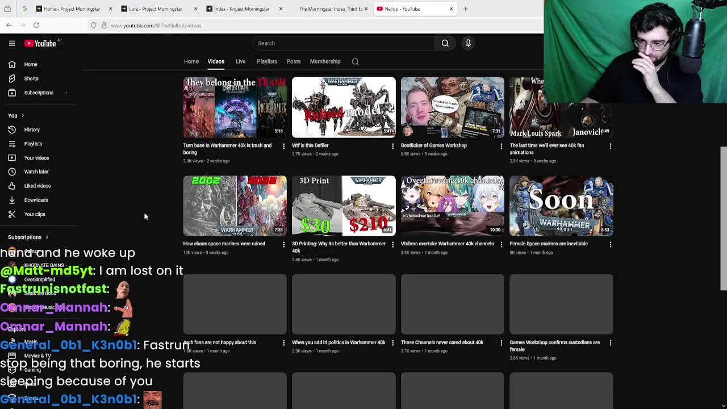Open options menu for 3D Printing video
The width and height of the screenshot is (727, 409).
(392, 244)
